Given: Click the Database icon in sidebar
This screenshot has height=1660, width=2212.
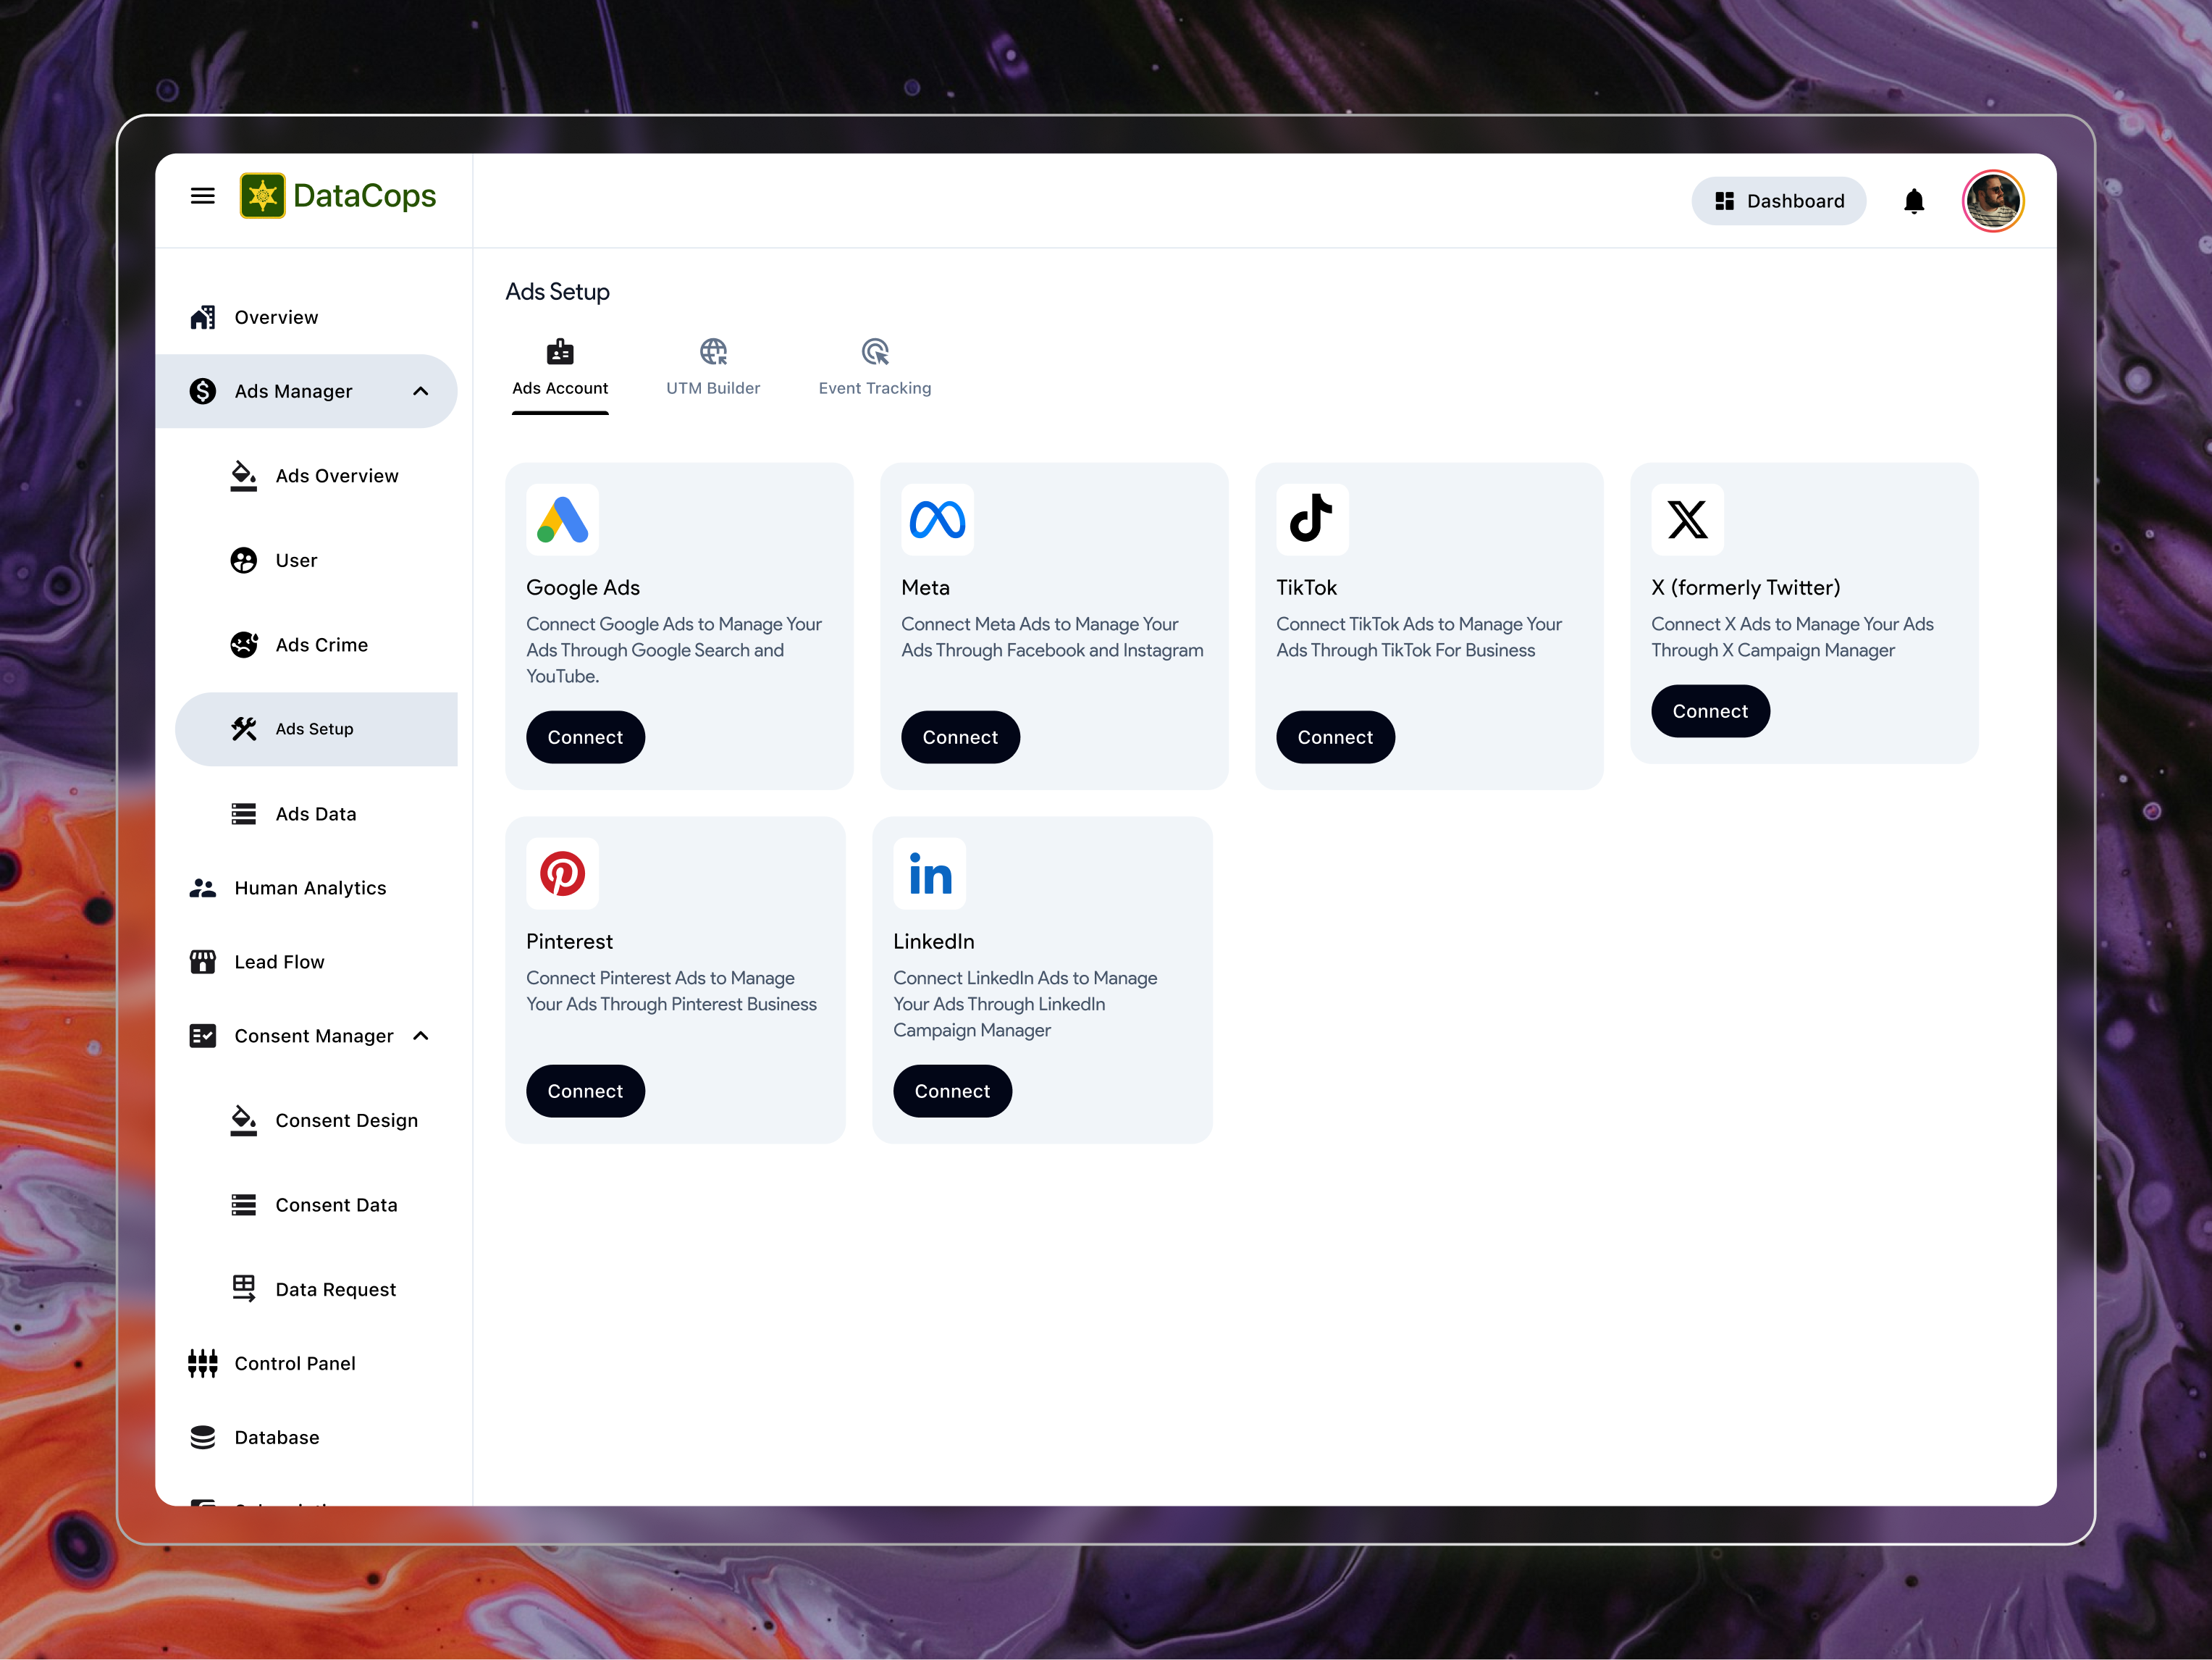Looking at the screenshot, I should [x=203, y=1437].
